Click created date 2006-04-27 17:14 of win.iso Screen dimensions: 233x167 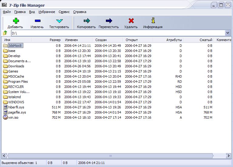pyautogui.click(x=108, y=117)
